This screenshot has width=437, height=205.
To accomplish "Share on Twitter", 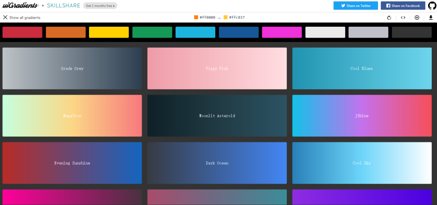I will (x=356, y=6).
